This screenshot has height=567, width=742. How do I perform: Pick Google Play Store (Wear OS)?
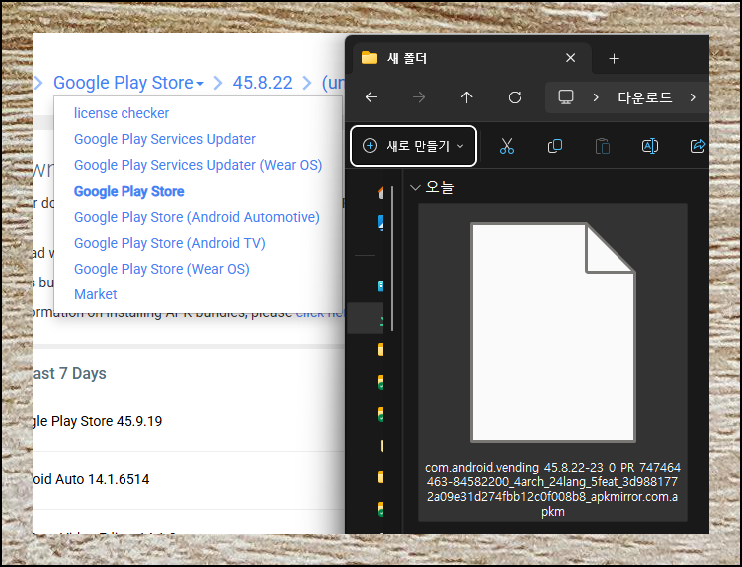pos(161,269)
